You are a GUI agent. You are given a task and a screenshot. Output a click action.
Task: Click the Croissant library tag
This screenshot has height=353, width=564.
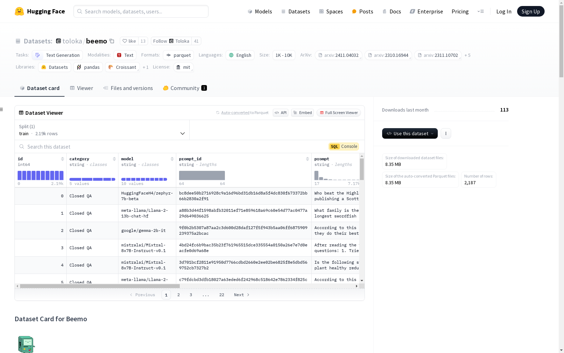point(122,67)
